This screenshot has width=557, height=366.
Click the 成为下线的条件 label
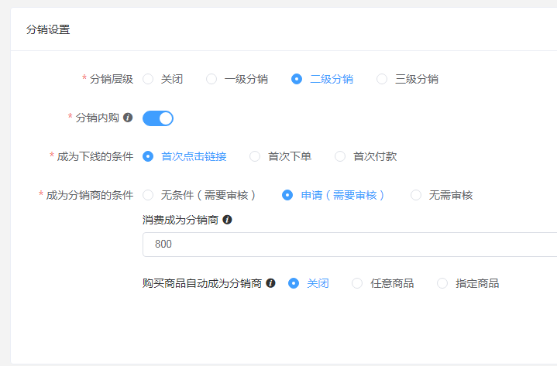tap(95, 156)
